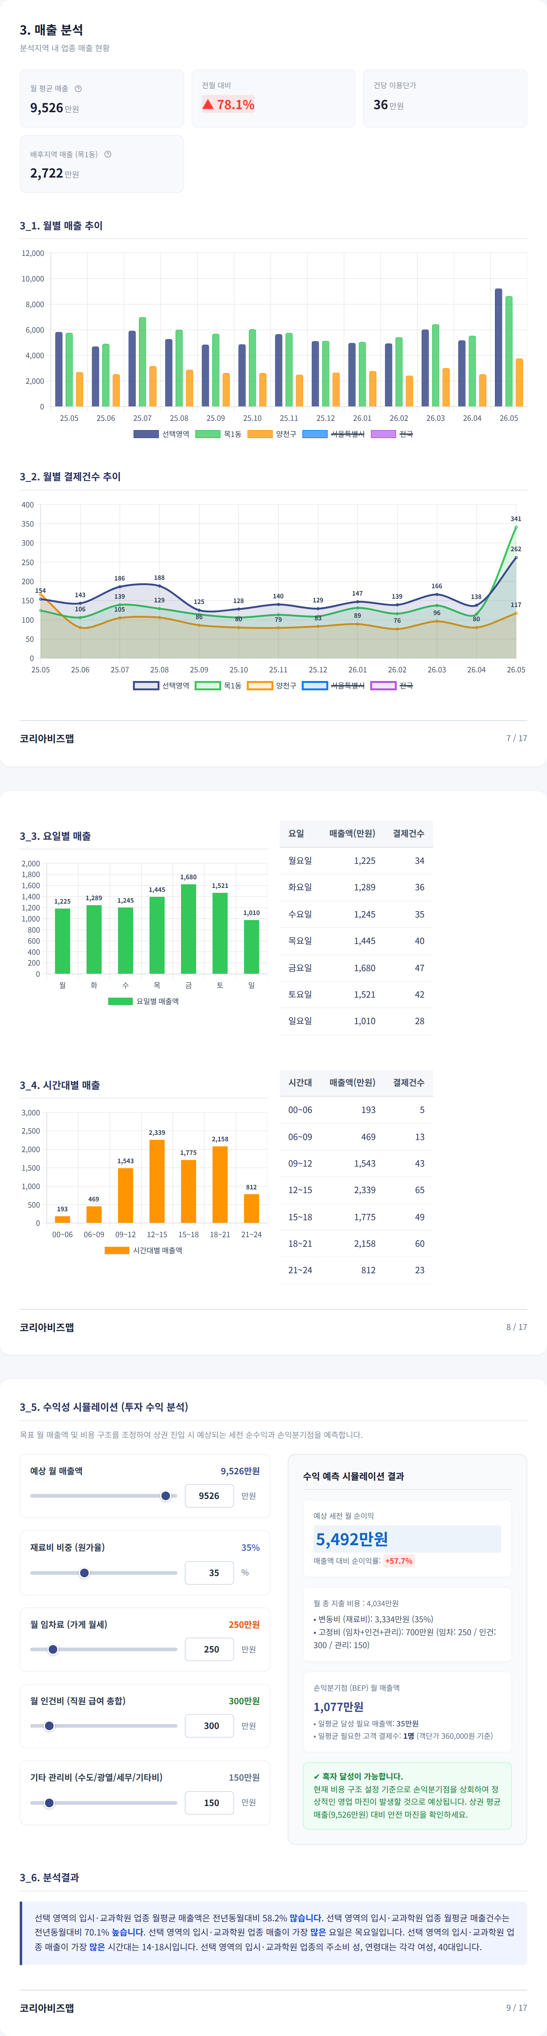Toggle 양천구 legend in 월별 매출 추이 chart
Image resolution: width=547 pixels, height=2036 pixels.
click(272, 434)
